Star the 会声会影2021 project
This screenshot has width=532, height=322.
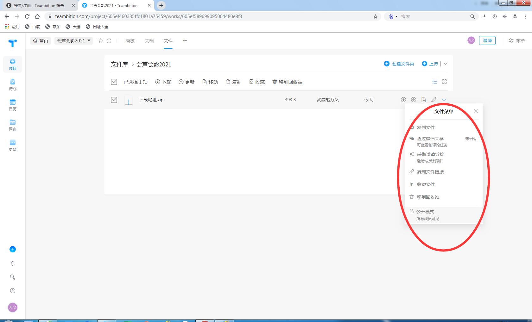101,40
